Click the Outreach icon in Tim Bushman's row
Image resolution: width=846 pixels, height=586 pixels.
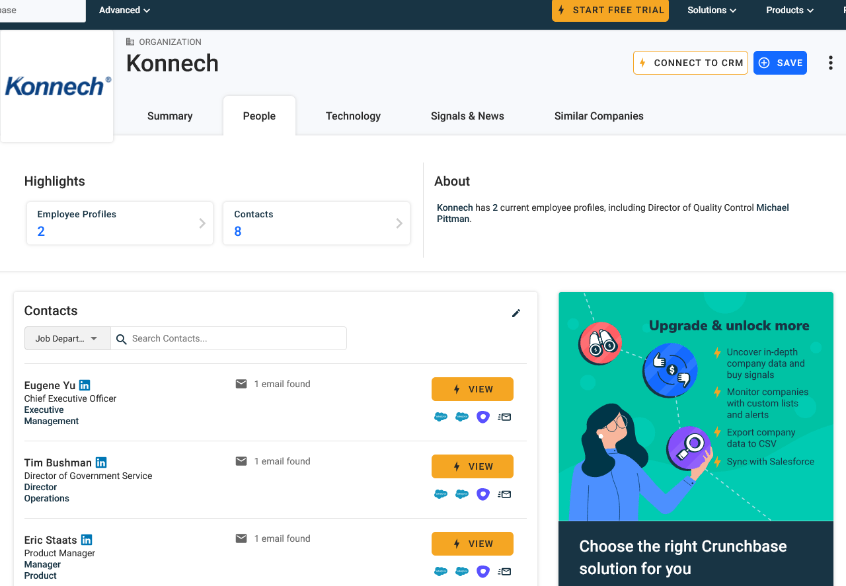(483, 494)
